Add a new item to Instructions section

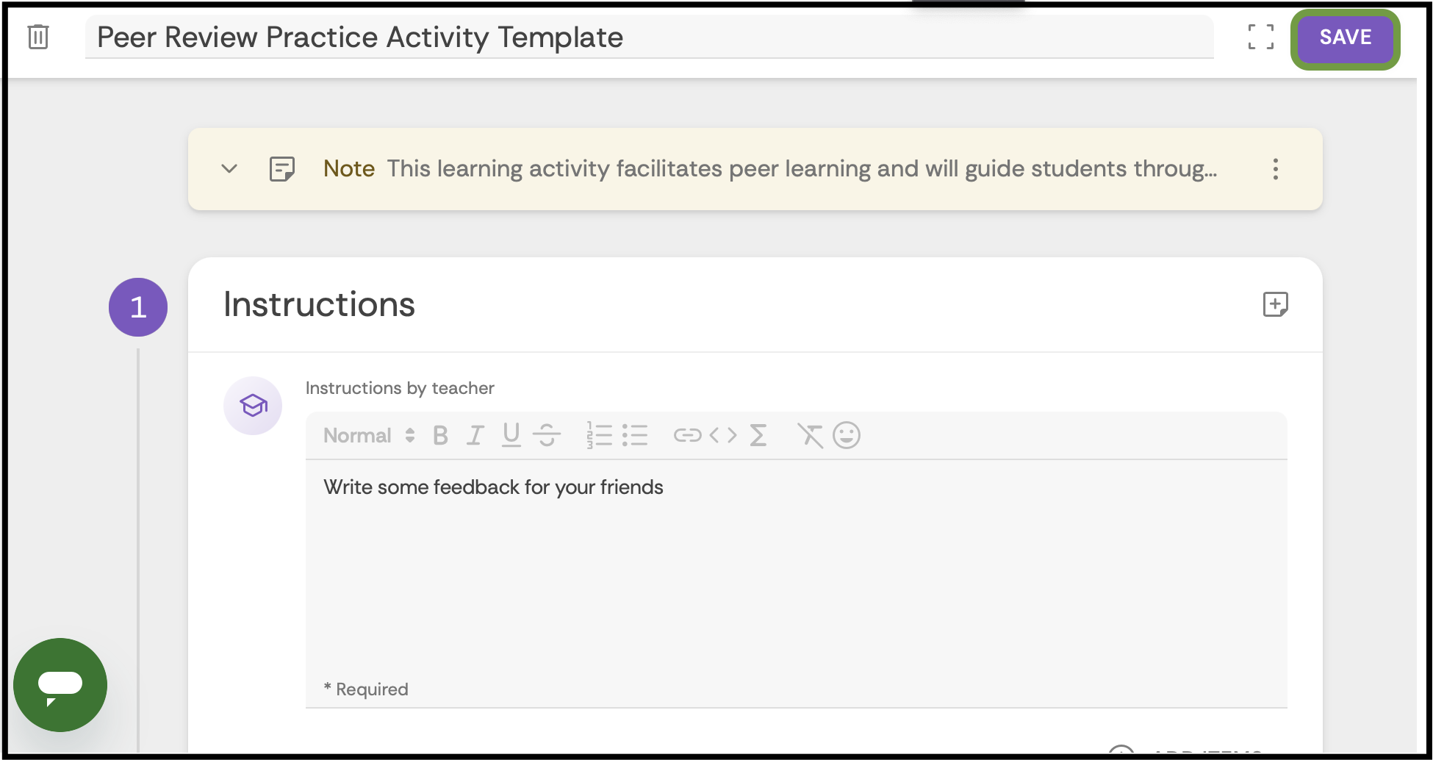coord(1276,305)
